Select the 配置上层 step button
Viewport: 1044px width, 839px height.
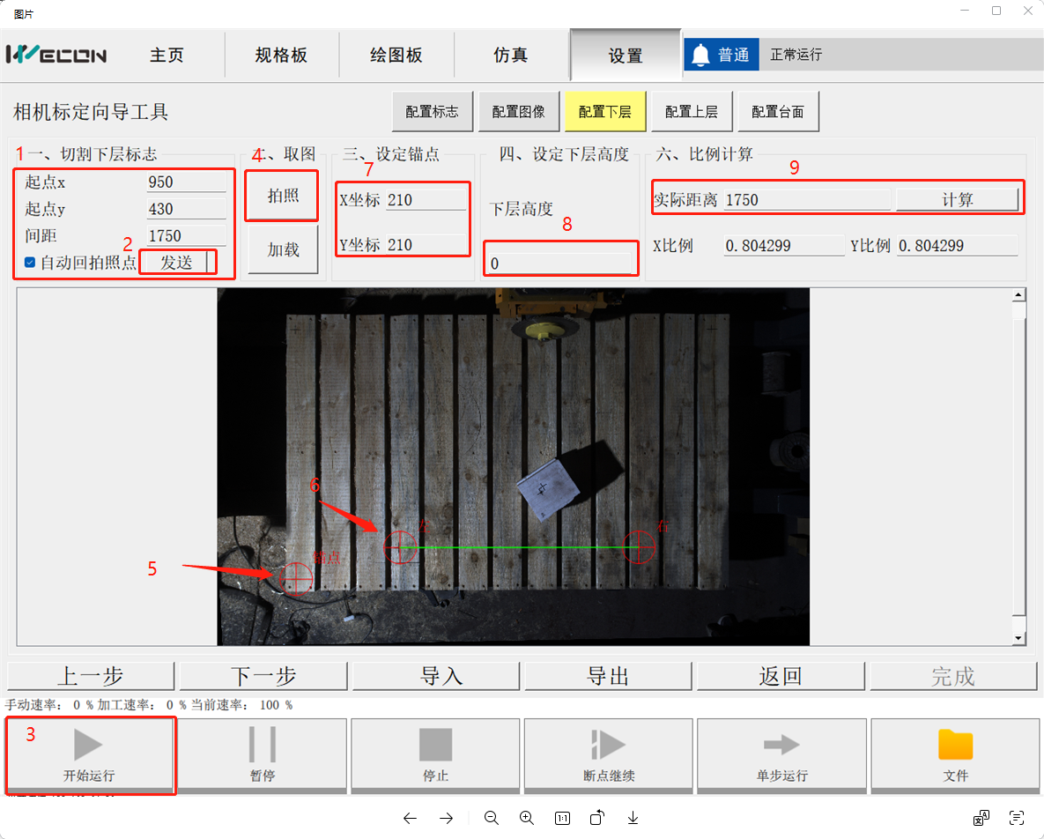691,112
